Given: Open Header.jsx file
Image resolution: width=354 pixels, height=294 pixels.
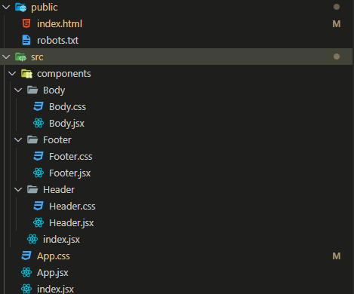Looking at the screenshot, I should (x=72, y=223).
